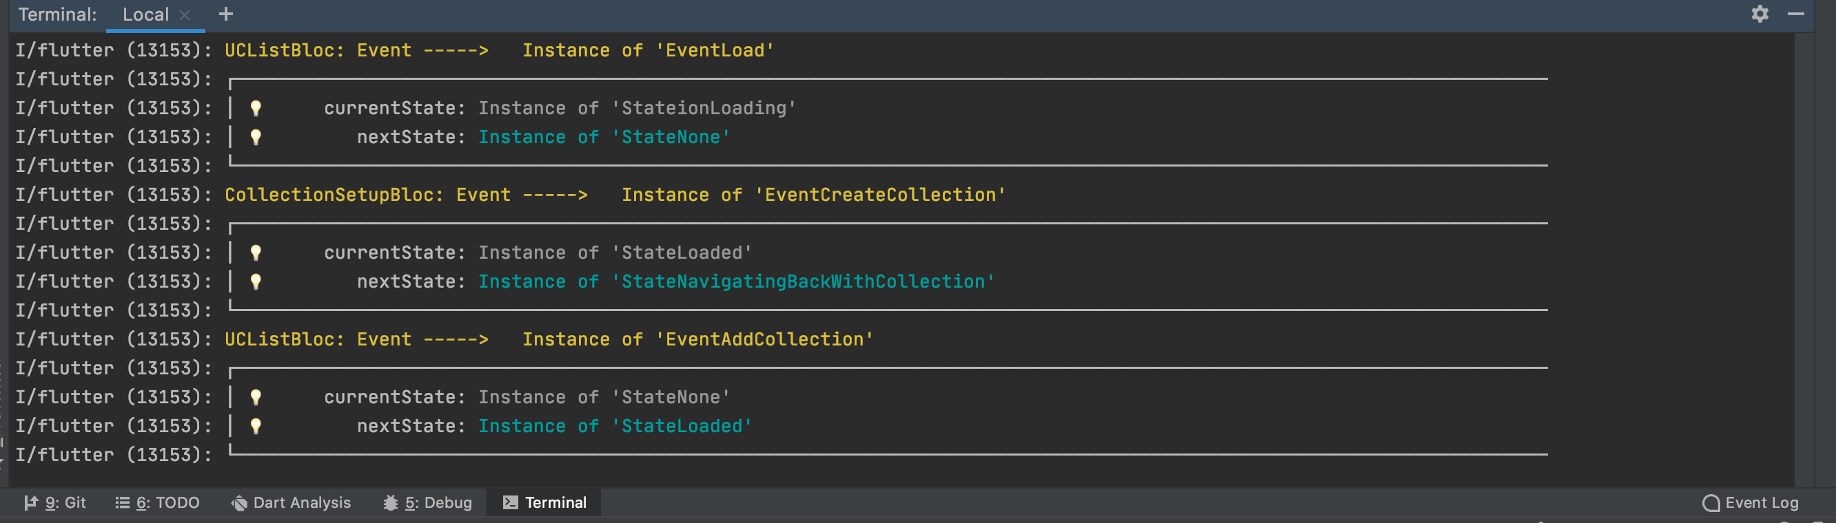
Task: Click the TODO list icon
Action: click(x=123, y=502)
